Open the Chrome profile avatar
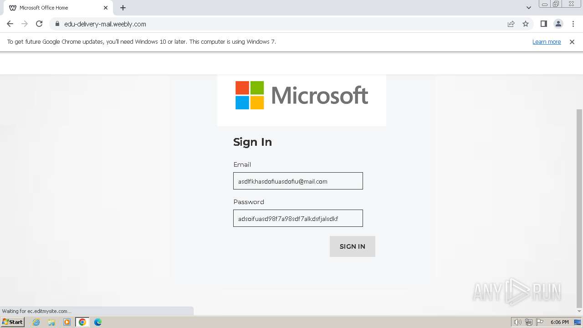 pos(558,24)
